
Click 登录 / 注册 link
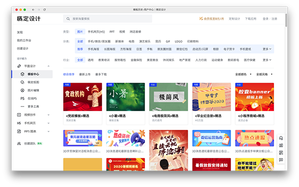[x=270, y=18]
